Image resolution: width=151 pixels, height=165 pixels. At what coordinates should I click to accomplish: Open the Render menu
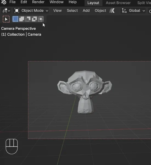pos(38,2)
